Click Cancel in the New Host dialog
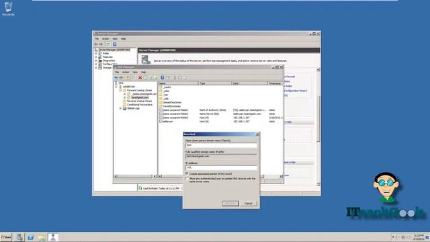Screen dimensions: 430x242 pyautogui.click(x=249, y=204)
